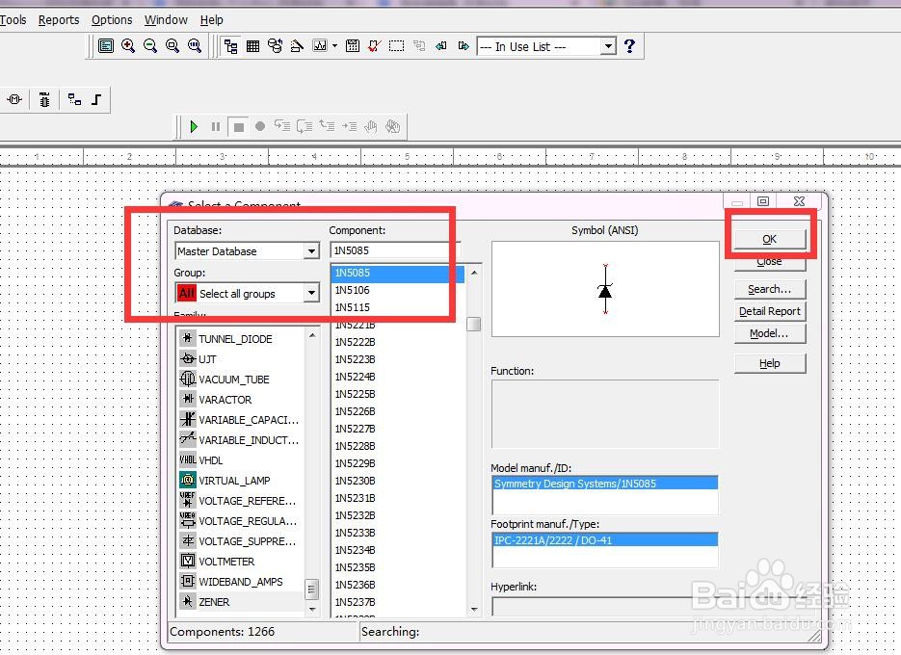Expand the Grapher icon dropdown arrow
Viewport: 901px width, 655px height.
coord(335,46)
